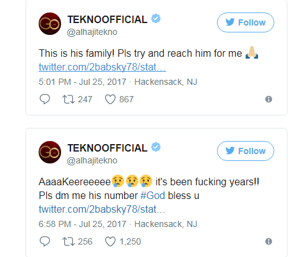The width and height of the screenshot is (298, 257).
Task: Retweet the tweet with 256 retweets
Action: coord(69,241)
